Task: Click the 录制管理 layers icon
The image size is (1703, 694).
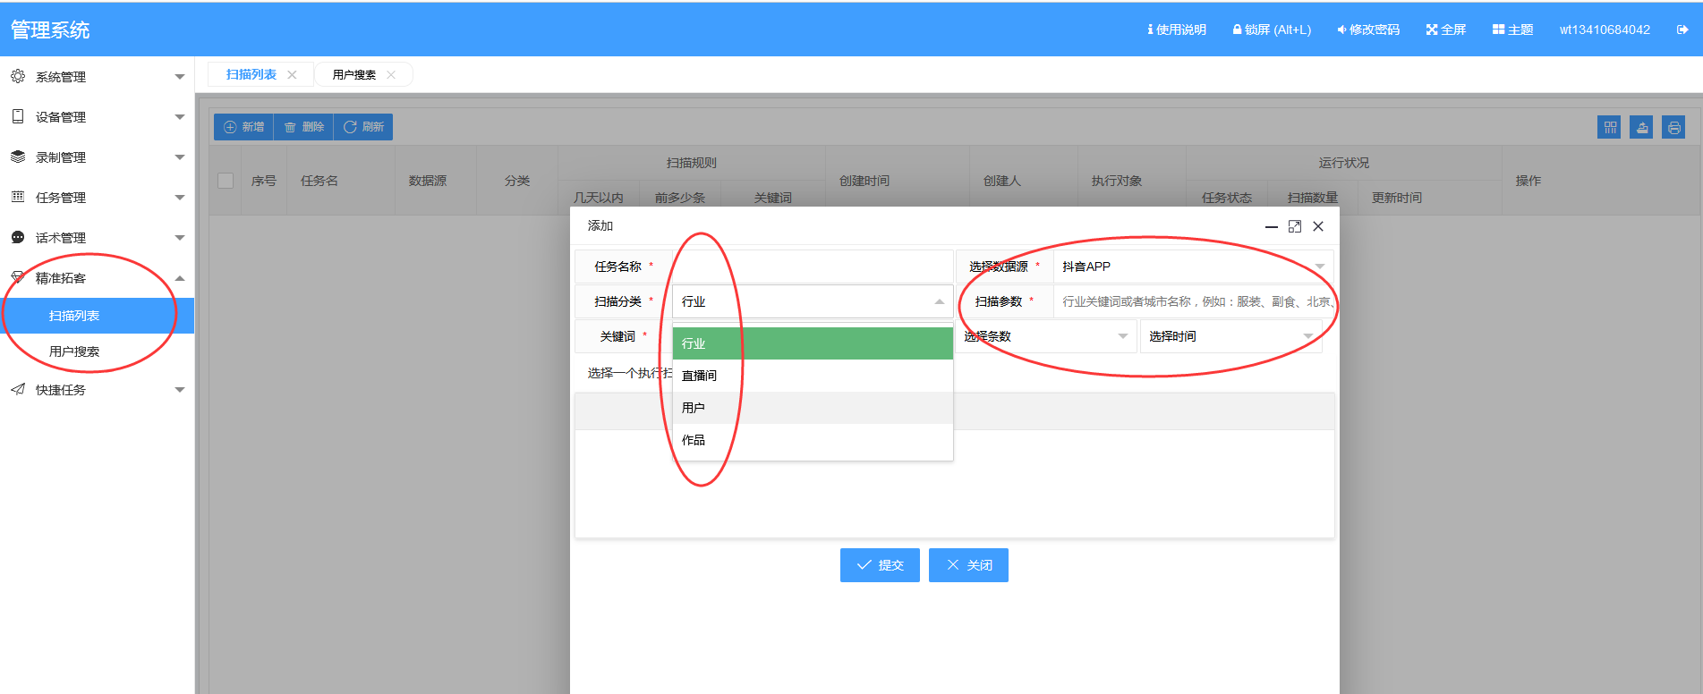Action: click(18, 157)
